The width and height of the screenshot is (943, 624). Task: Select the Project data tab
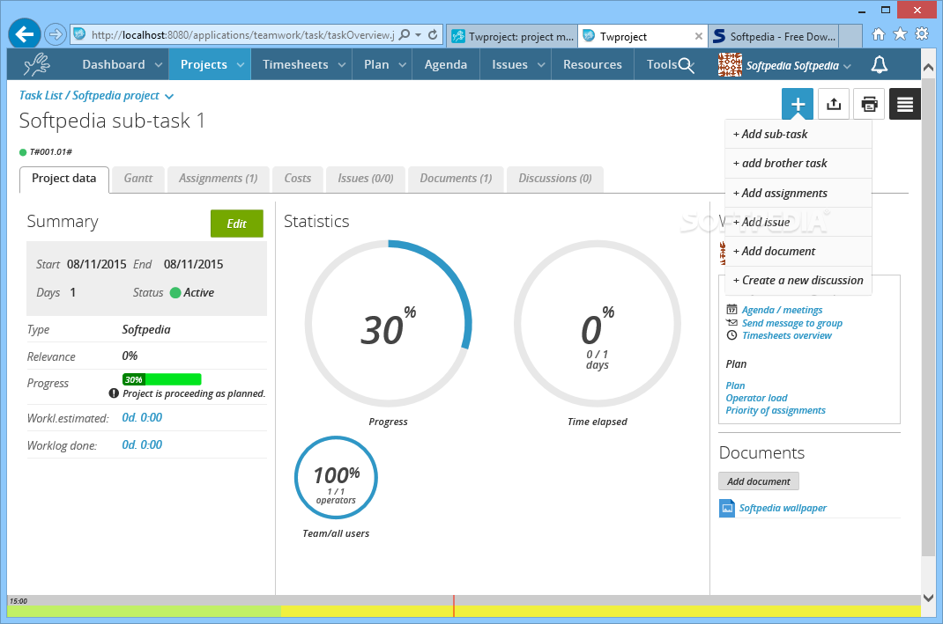click(64, 179)
